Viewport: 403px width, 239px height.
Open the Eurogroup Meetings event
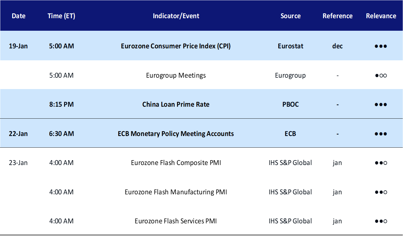click(176, 75)
